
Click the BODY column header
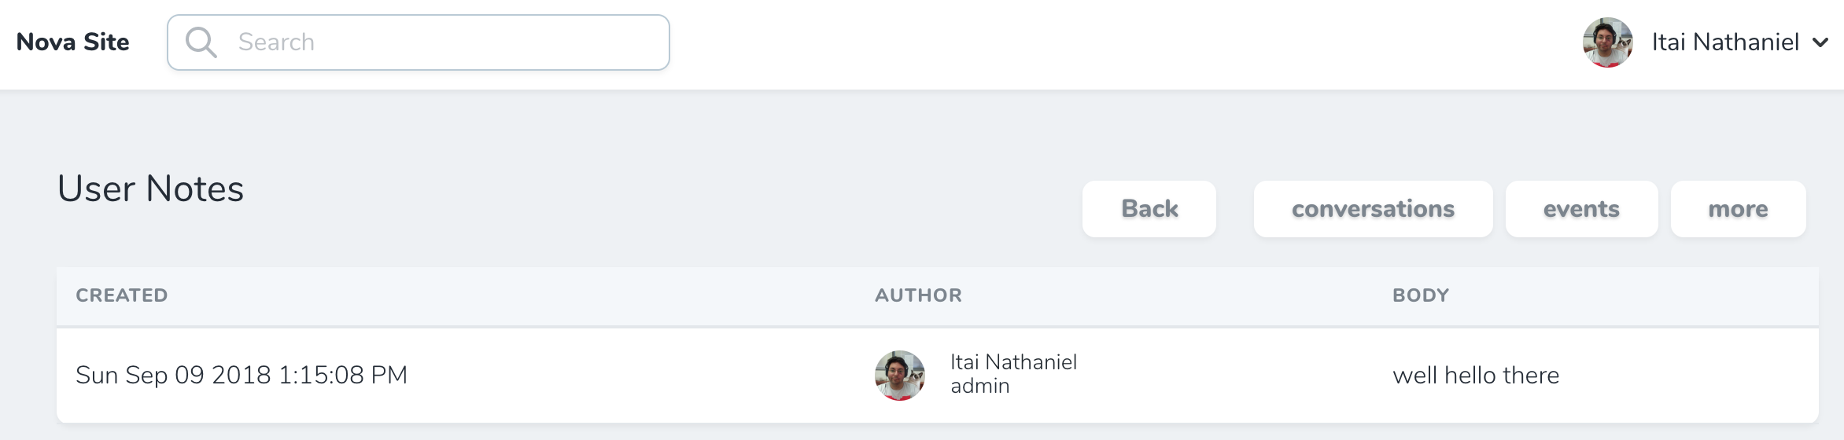1420,295
